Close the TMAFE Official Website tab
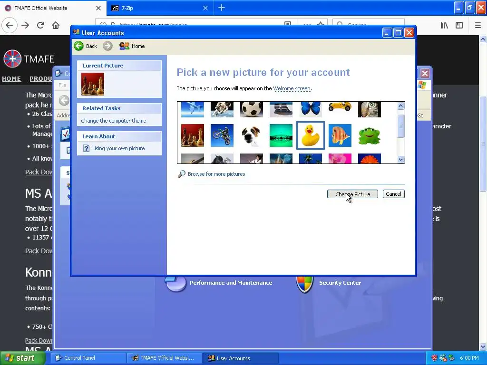 click(98, 8)
